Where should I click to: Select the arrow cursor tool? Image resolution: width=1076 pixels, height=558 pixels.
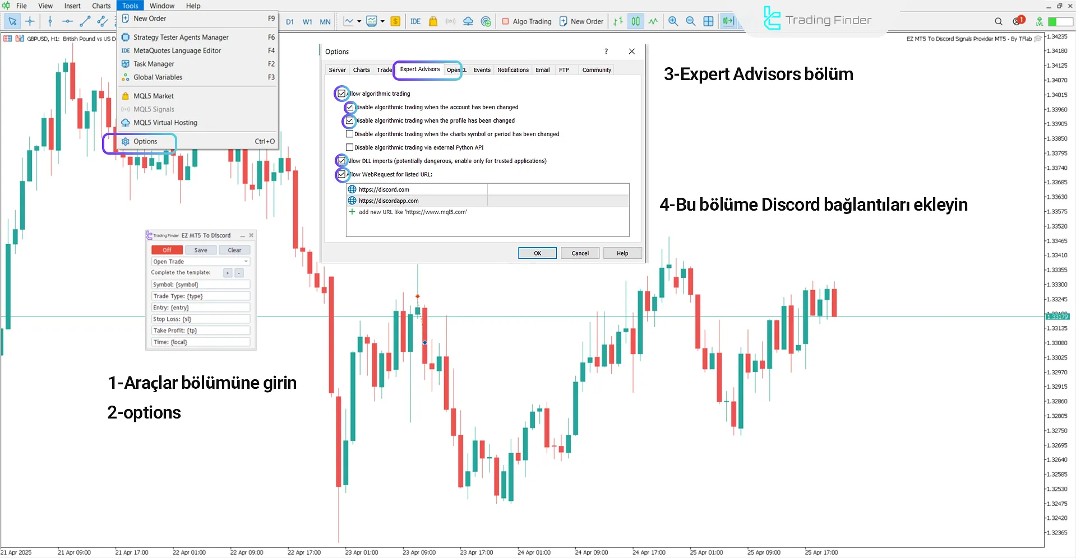pos(12,21)
